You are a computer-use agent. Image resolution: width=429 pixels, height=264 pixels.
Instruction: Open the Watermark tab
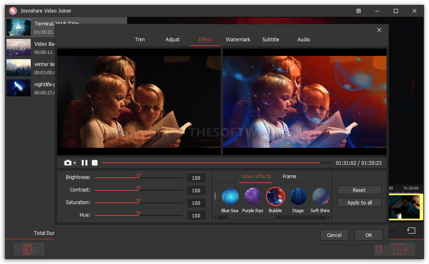coord(238,39)
